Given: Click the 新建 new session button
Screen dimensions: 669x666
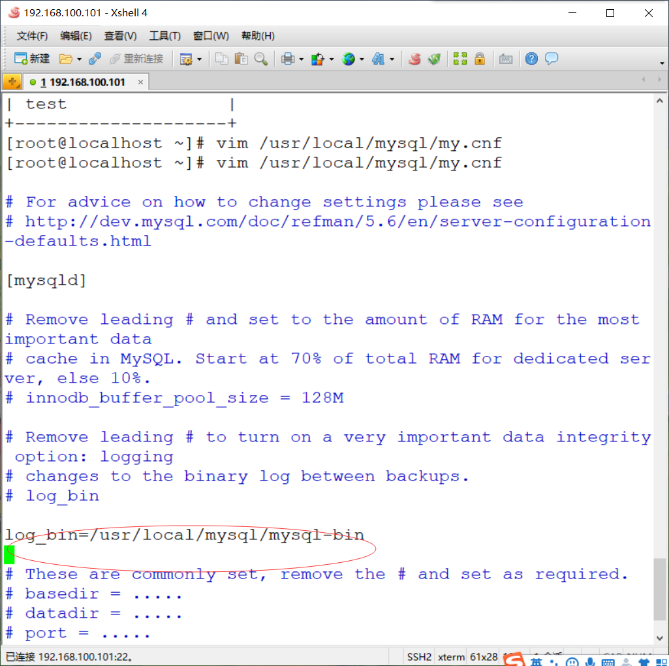Looking at the screenshot, I should click(32, 59).
